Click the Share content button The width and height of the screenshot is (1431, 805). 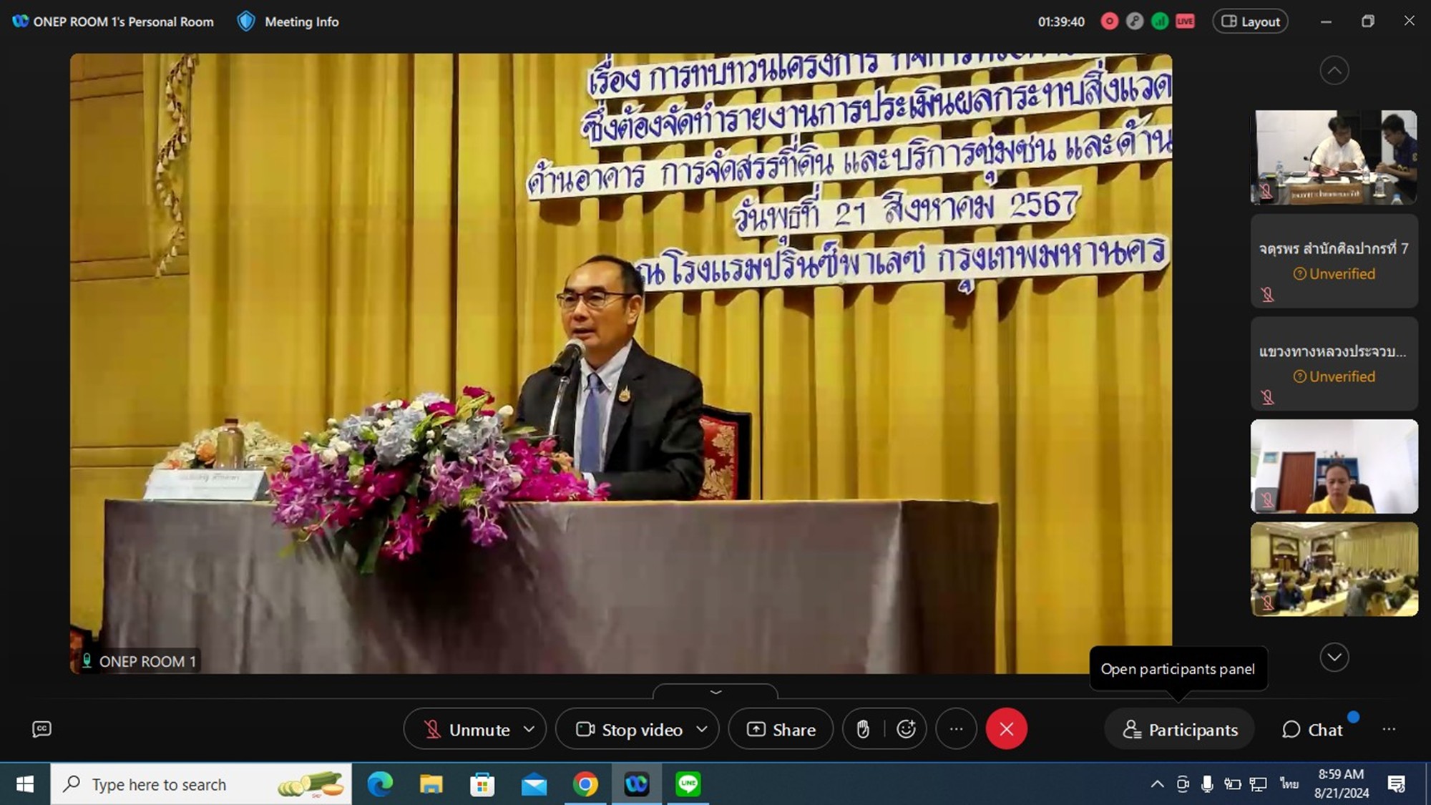point(781,729)
